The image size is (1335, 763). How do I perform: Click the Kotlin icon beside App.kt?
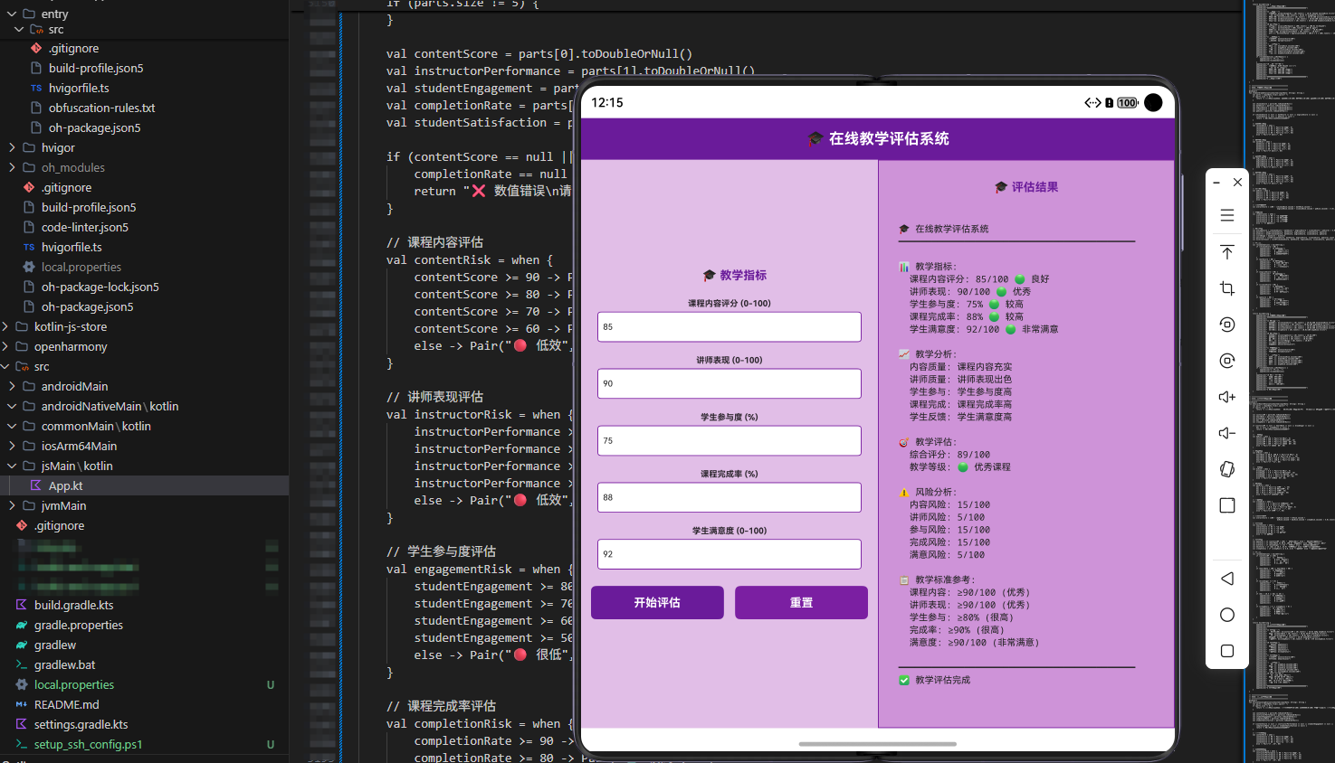(36, 485)
